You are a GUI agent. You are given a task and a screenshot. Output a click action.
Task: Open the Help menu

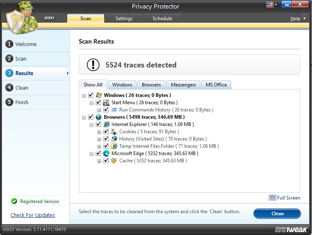[x=297, y=19]
